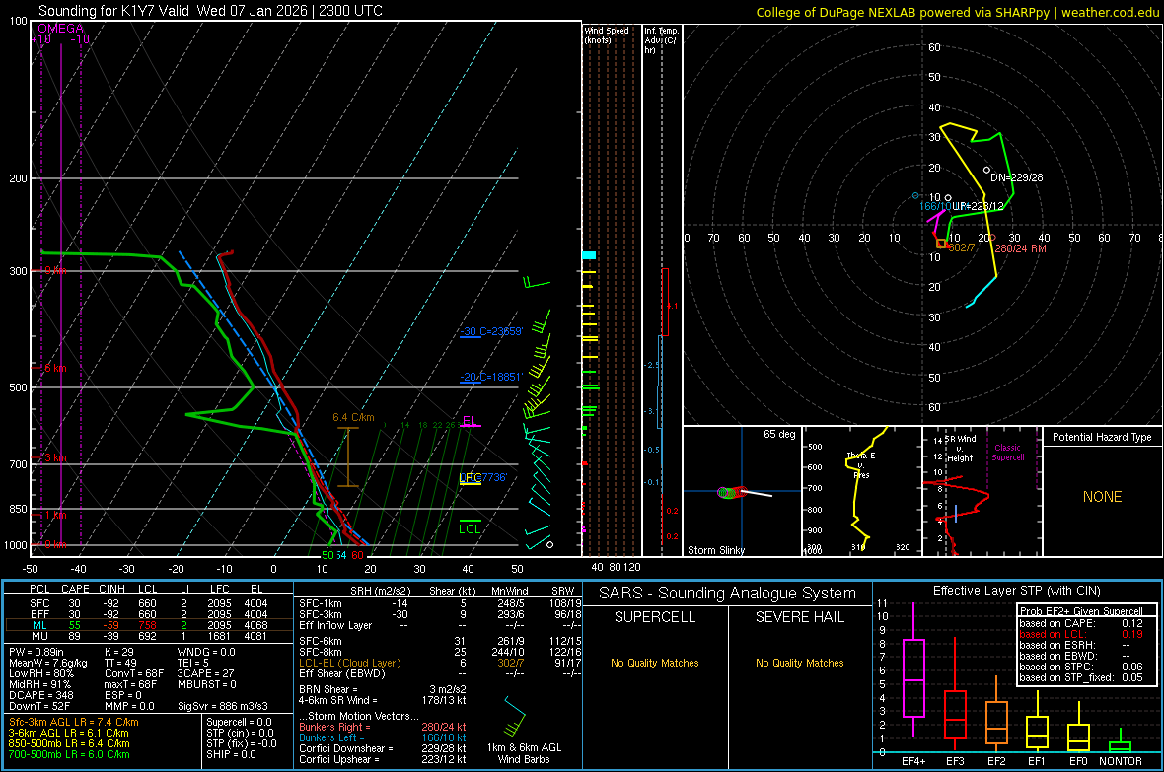
Task: Click the Bunkers Left = 166/10 kt line
Action: pyautogui.click(x=383, y=737)
